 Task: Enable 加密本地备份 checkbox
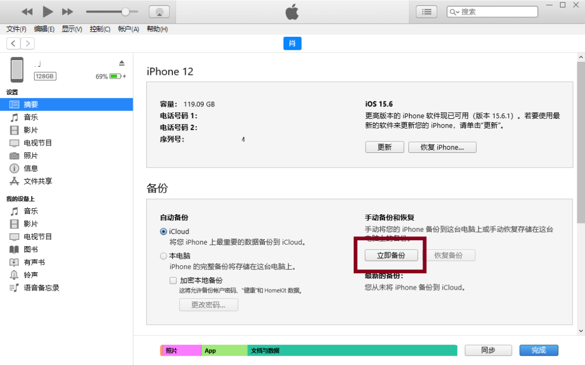point(173,280)
